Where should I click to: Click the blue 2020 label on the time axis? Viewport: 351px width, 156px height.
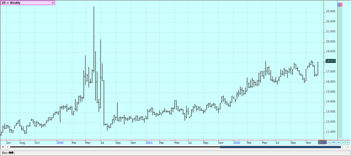coord(60,143)
